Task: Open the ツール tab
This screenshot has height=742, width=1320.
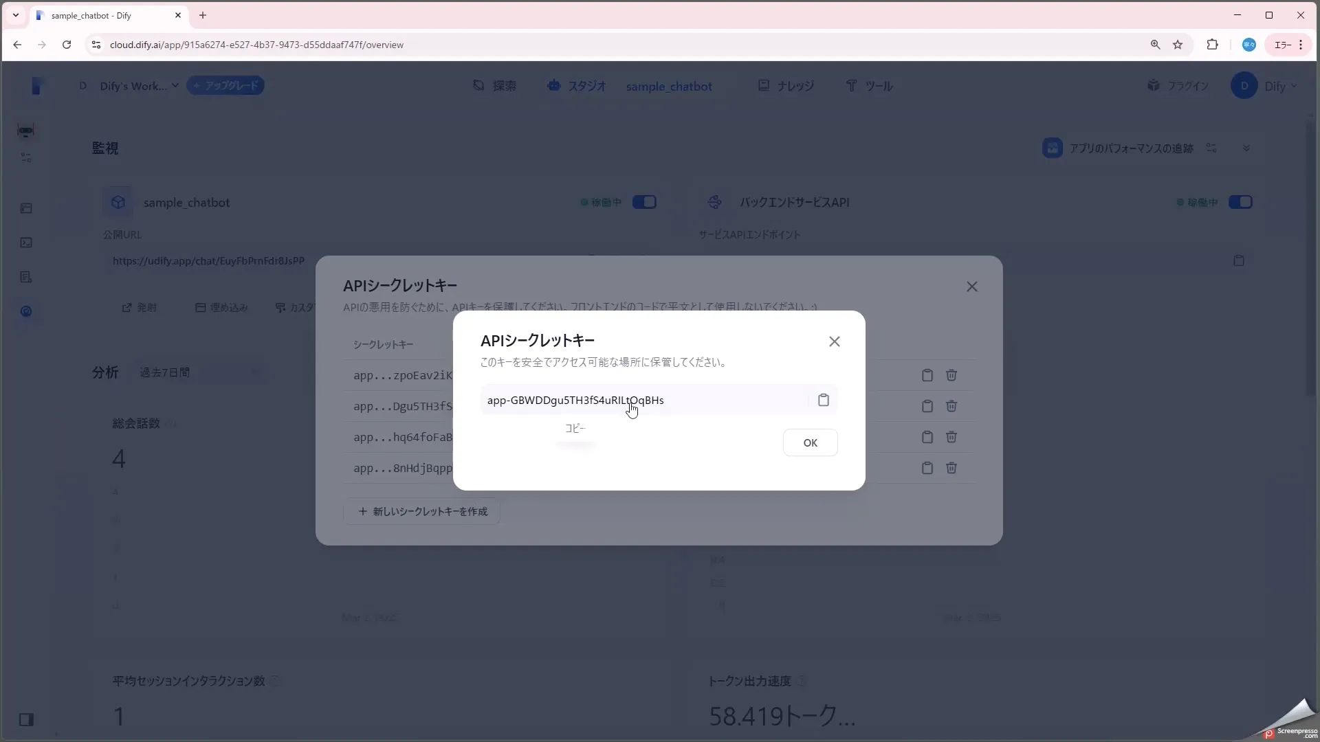Action: click(869, 86)
